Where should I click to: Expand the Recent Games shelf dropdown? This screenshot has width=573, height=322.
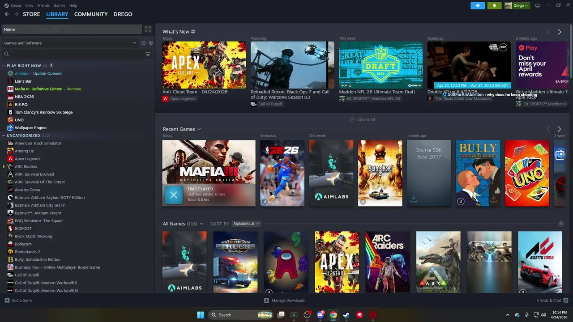tap(199, 129)
